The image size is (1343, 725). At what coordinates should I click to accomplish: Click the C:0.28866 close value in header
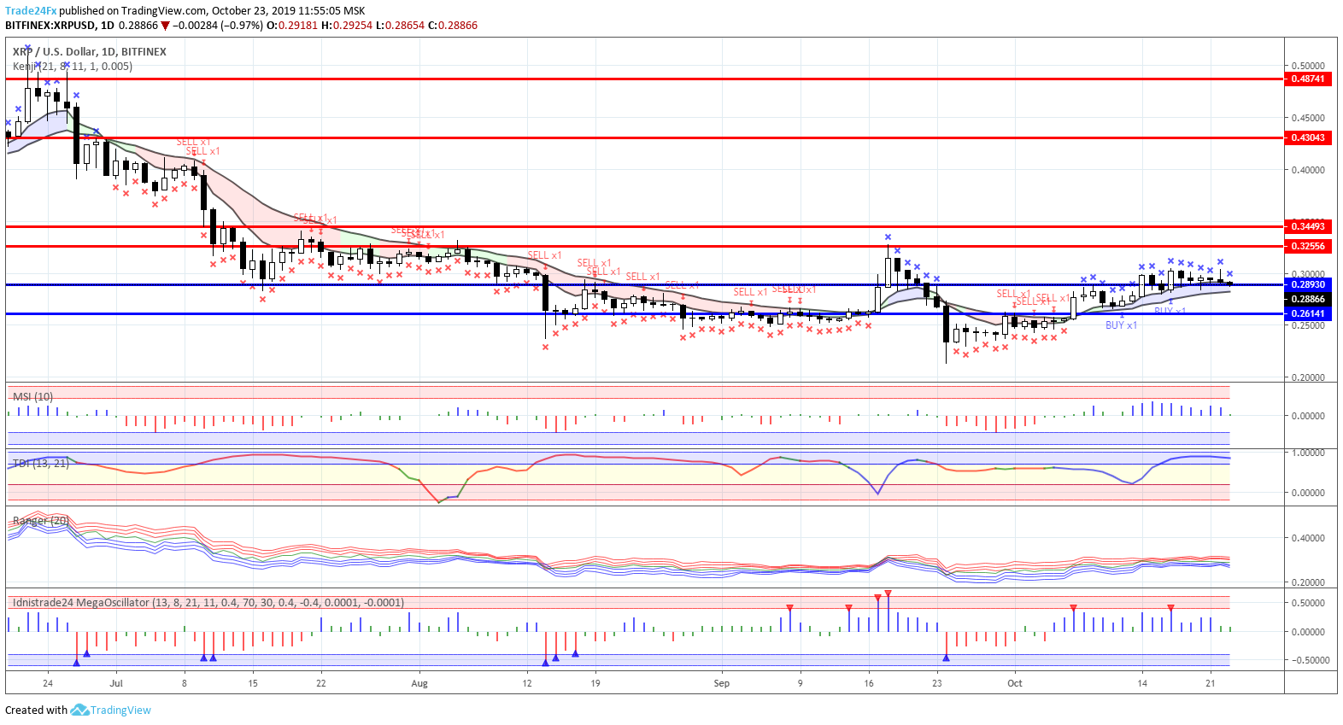point(452,26)
